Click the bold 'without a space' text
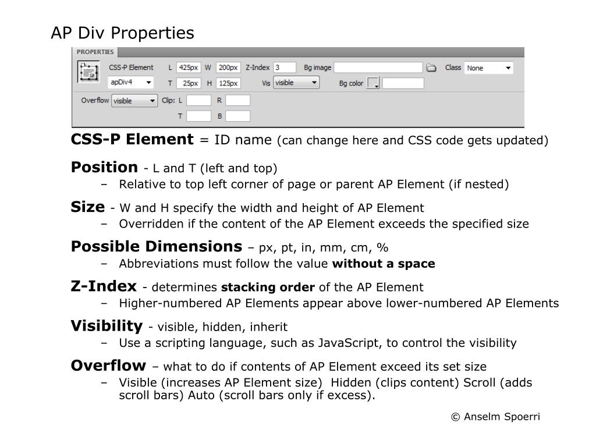The height and width of the screenshot is (447, 596). coord(384,264)
